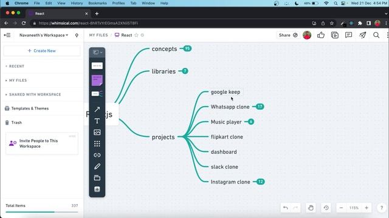Viewport: 389px width, 218px height.
Task: Toggle the hand pan tool
Action: 311,208
